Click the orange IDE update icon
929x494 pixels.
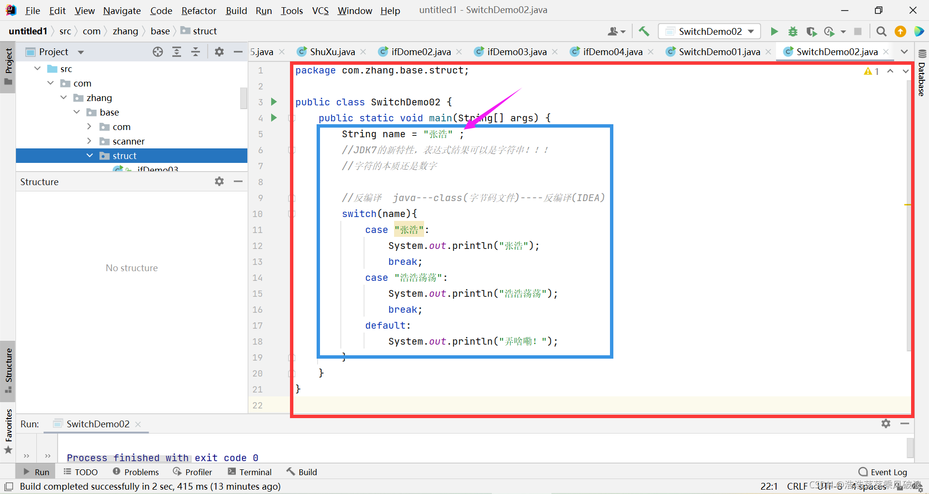(900, 31)
